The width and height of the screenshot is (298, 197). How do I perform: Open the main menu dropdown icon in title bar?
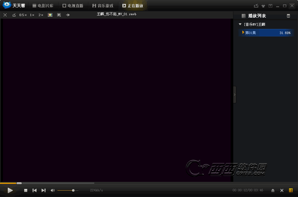(x=270, y=6)
